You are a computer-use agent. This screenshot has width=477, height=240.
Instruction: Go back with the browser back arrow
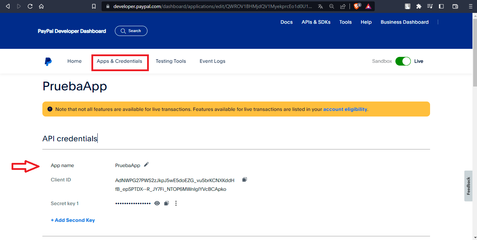[x=8, y=6]
